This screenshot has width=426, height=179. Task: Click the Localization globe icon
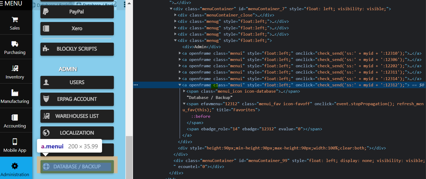point(46,133)
